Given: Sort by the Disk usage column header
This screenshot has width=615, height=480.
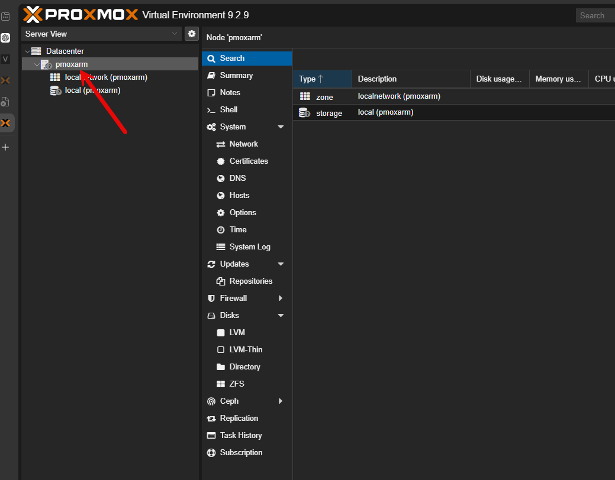Looking at the screenshot, I should tap(500, 79).
